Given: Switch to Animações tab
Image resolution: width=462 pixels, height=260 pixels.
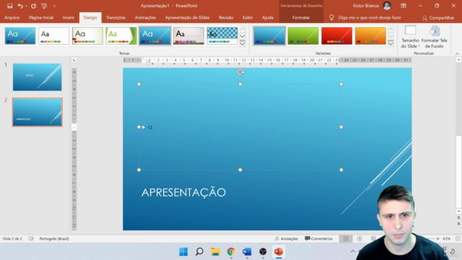Looking at the screenshot, I should tap(145, 17).
